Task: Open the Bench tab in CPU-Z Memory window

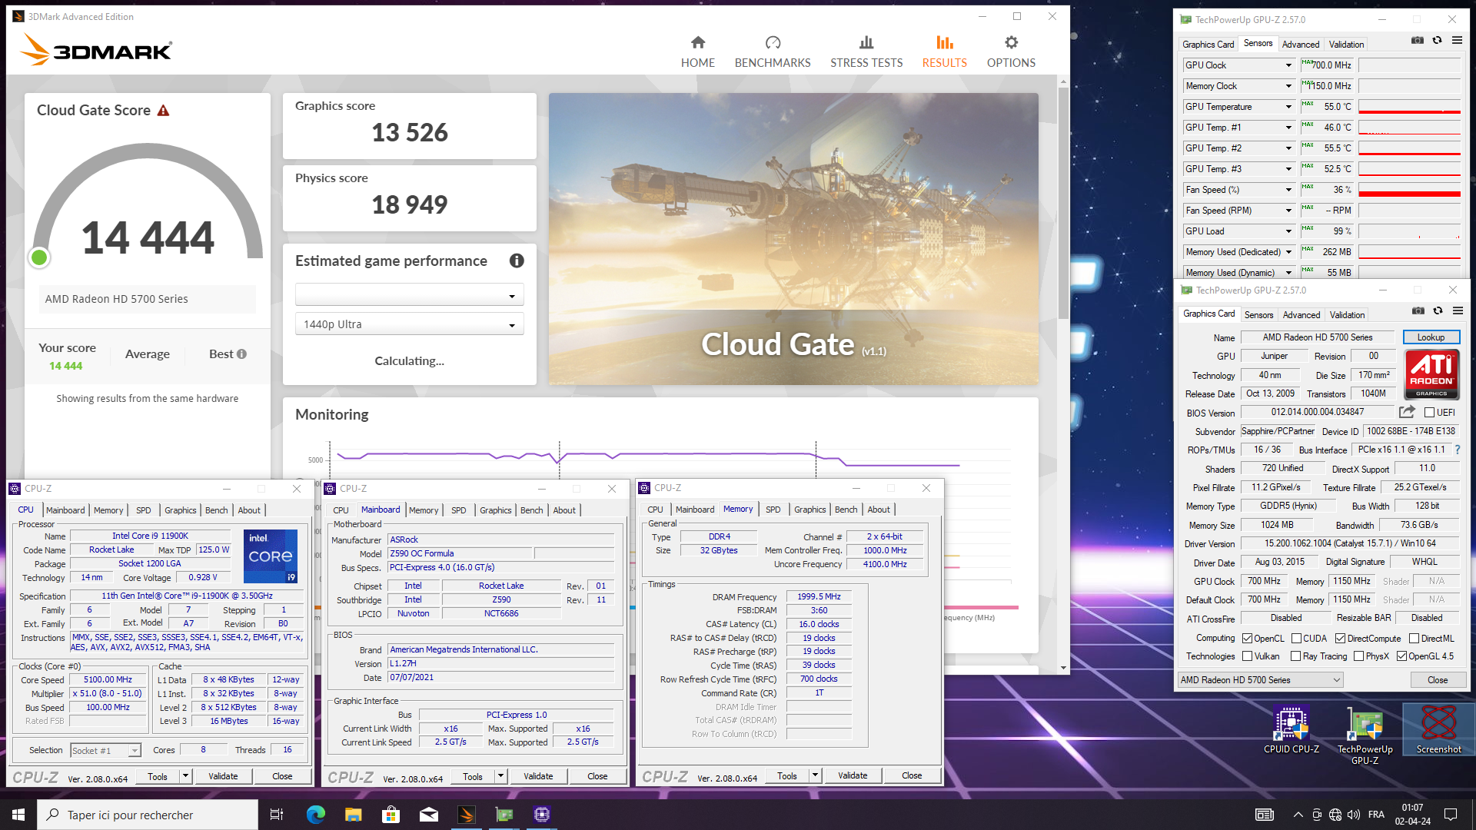Action: click(846, 510)
